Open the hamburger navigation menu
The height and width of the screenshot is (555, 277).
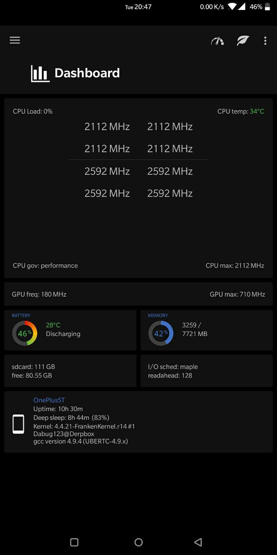(x=15, y=40)
